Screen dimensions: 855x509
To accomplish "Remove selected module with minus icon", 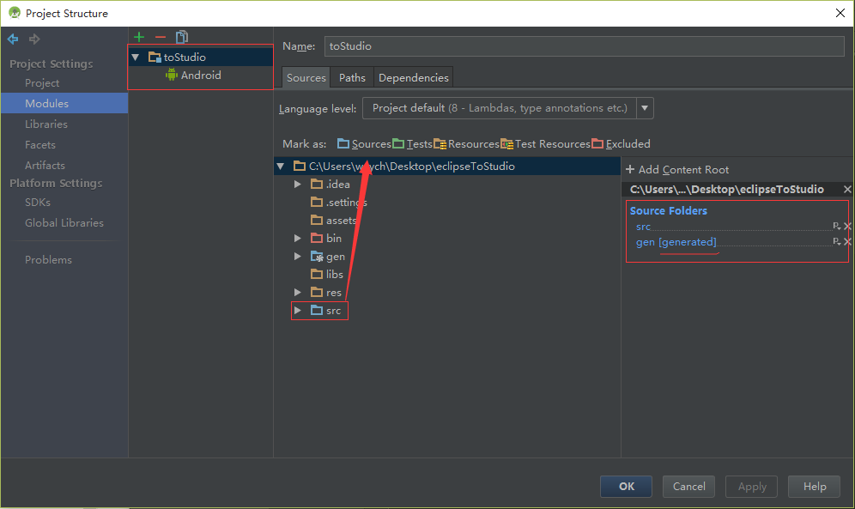I will click(x=161, y=37).
